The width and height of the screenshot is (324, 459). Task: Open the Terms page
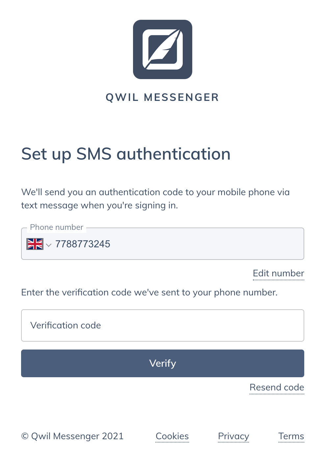(291, 436)
